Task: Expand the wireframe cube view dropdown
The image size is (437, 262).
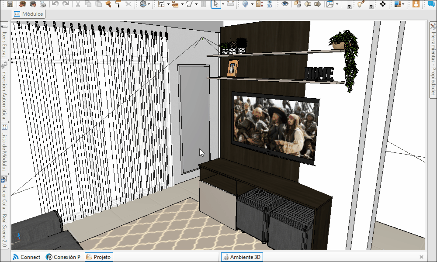Action: (337, 4)
